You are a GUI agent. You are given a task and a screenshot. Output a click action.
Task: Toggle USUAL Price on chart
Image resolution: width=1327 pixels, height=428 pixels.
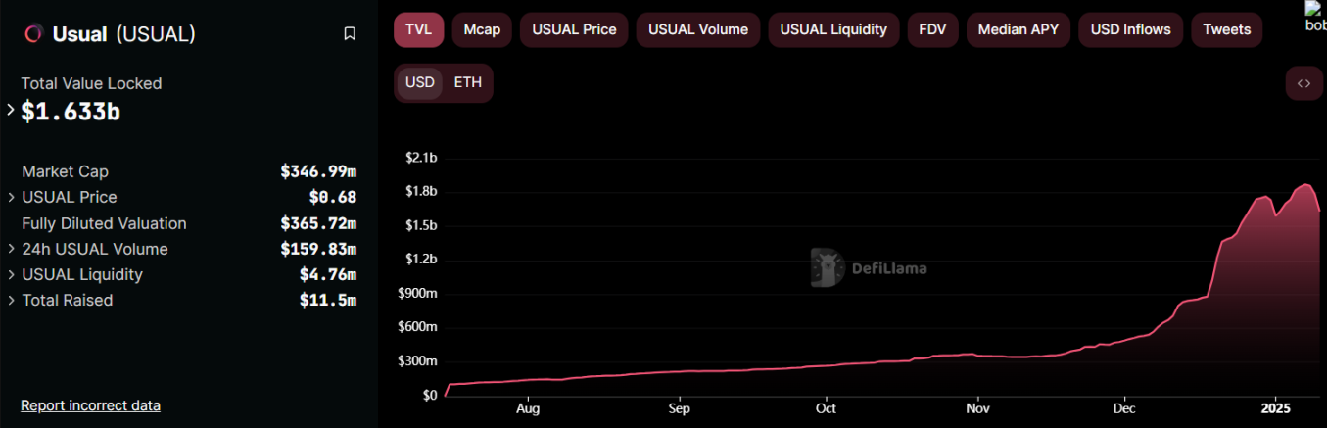point(574,29)
